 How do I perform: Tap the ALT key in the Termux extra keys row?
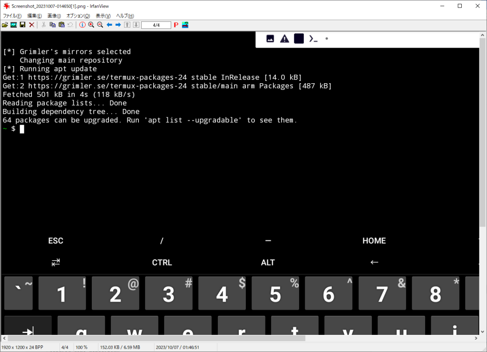268,263
